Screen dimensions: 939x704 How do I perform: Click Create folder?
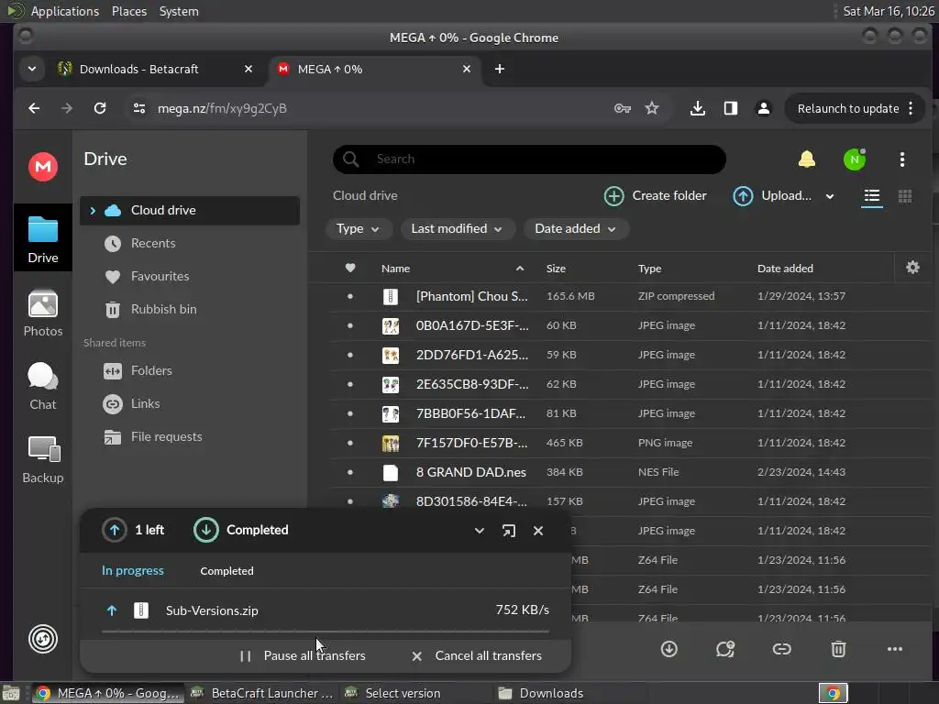[655, 196]
